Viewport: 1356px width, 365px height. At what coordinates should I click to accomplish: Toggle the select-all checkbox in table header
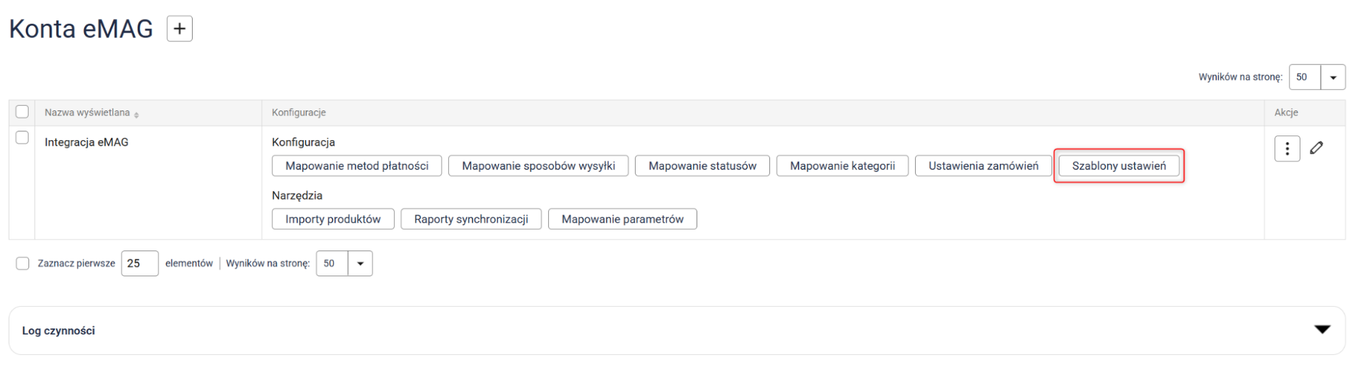click(22, 112)
